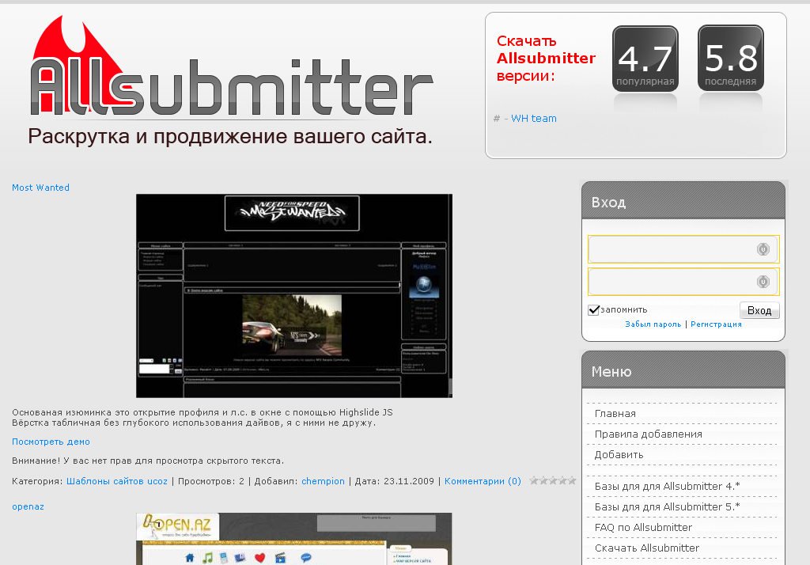Click the 'Вход' login button
Image resolution: width=810 pixels, height=565 pixels.
[759, 310]
